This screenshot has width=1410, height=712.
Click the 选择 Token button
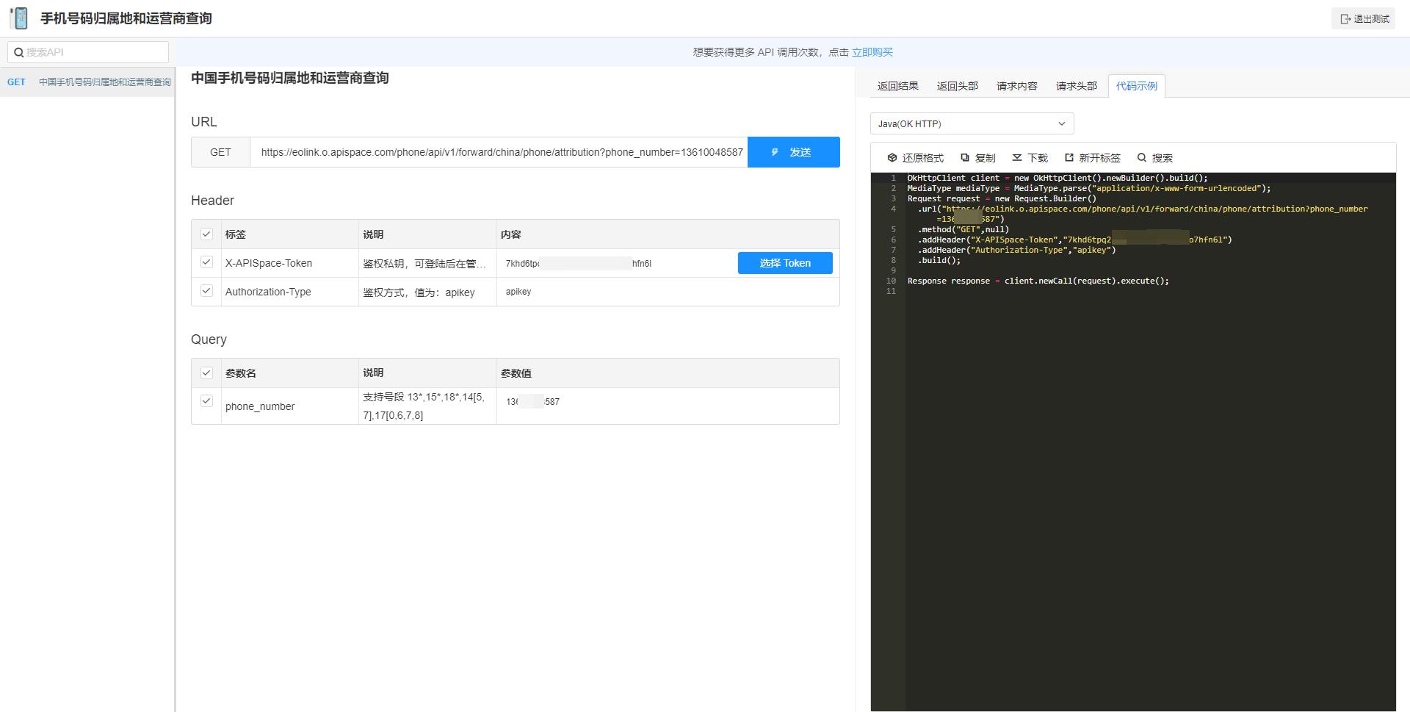pos(784,262)
